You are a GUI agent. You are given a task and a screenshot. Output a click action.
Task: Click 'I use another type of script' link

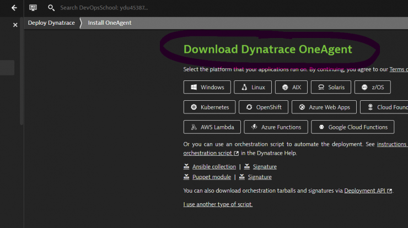(218, 204)
